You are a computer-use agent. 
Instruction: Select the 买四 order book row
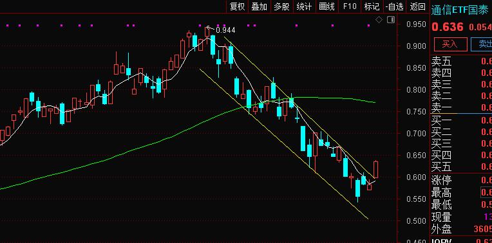pos(461,155)
